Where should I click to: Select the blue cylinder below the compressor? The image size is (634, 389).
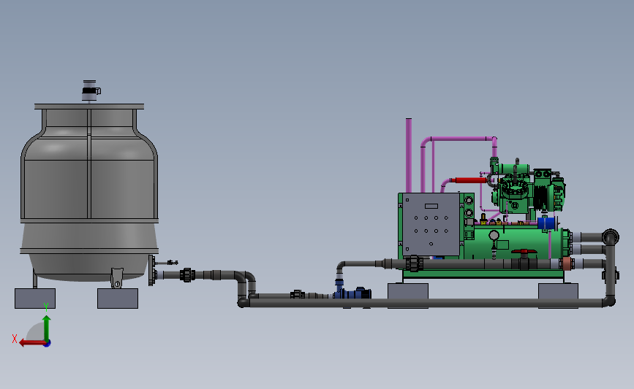pos(546,223)
